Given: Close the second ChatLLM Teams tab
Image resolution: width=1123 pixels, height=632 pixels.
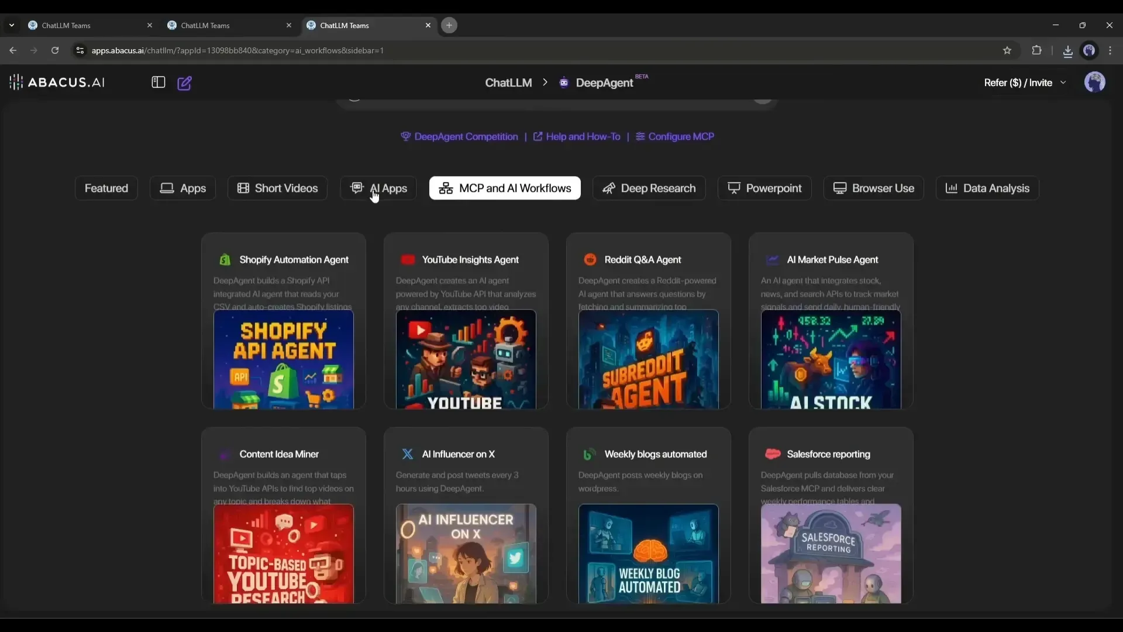Looking at the screenshot, I should click(x=289, y=25).
